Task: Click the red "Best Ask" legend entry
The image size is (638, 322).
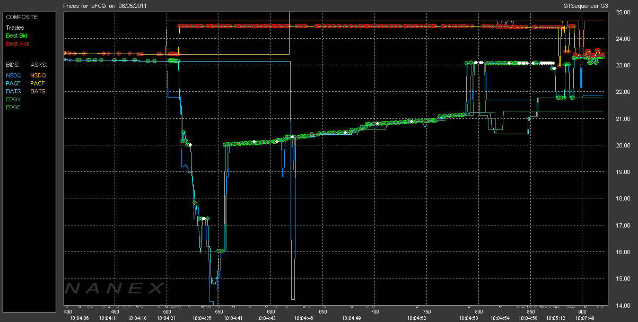Action: 17,43
